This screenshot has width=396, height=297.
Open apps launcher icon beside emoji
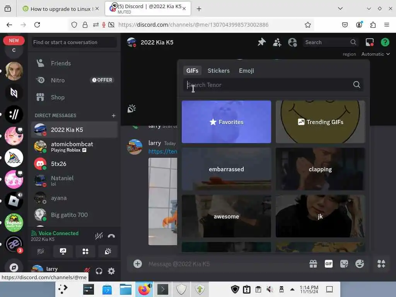tap(381, 264)
